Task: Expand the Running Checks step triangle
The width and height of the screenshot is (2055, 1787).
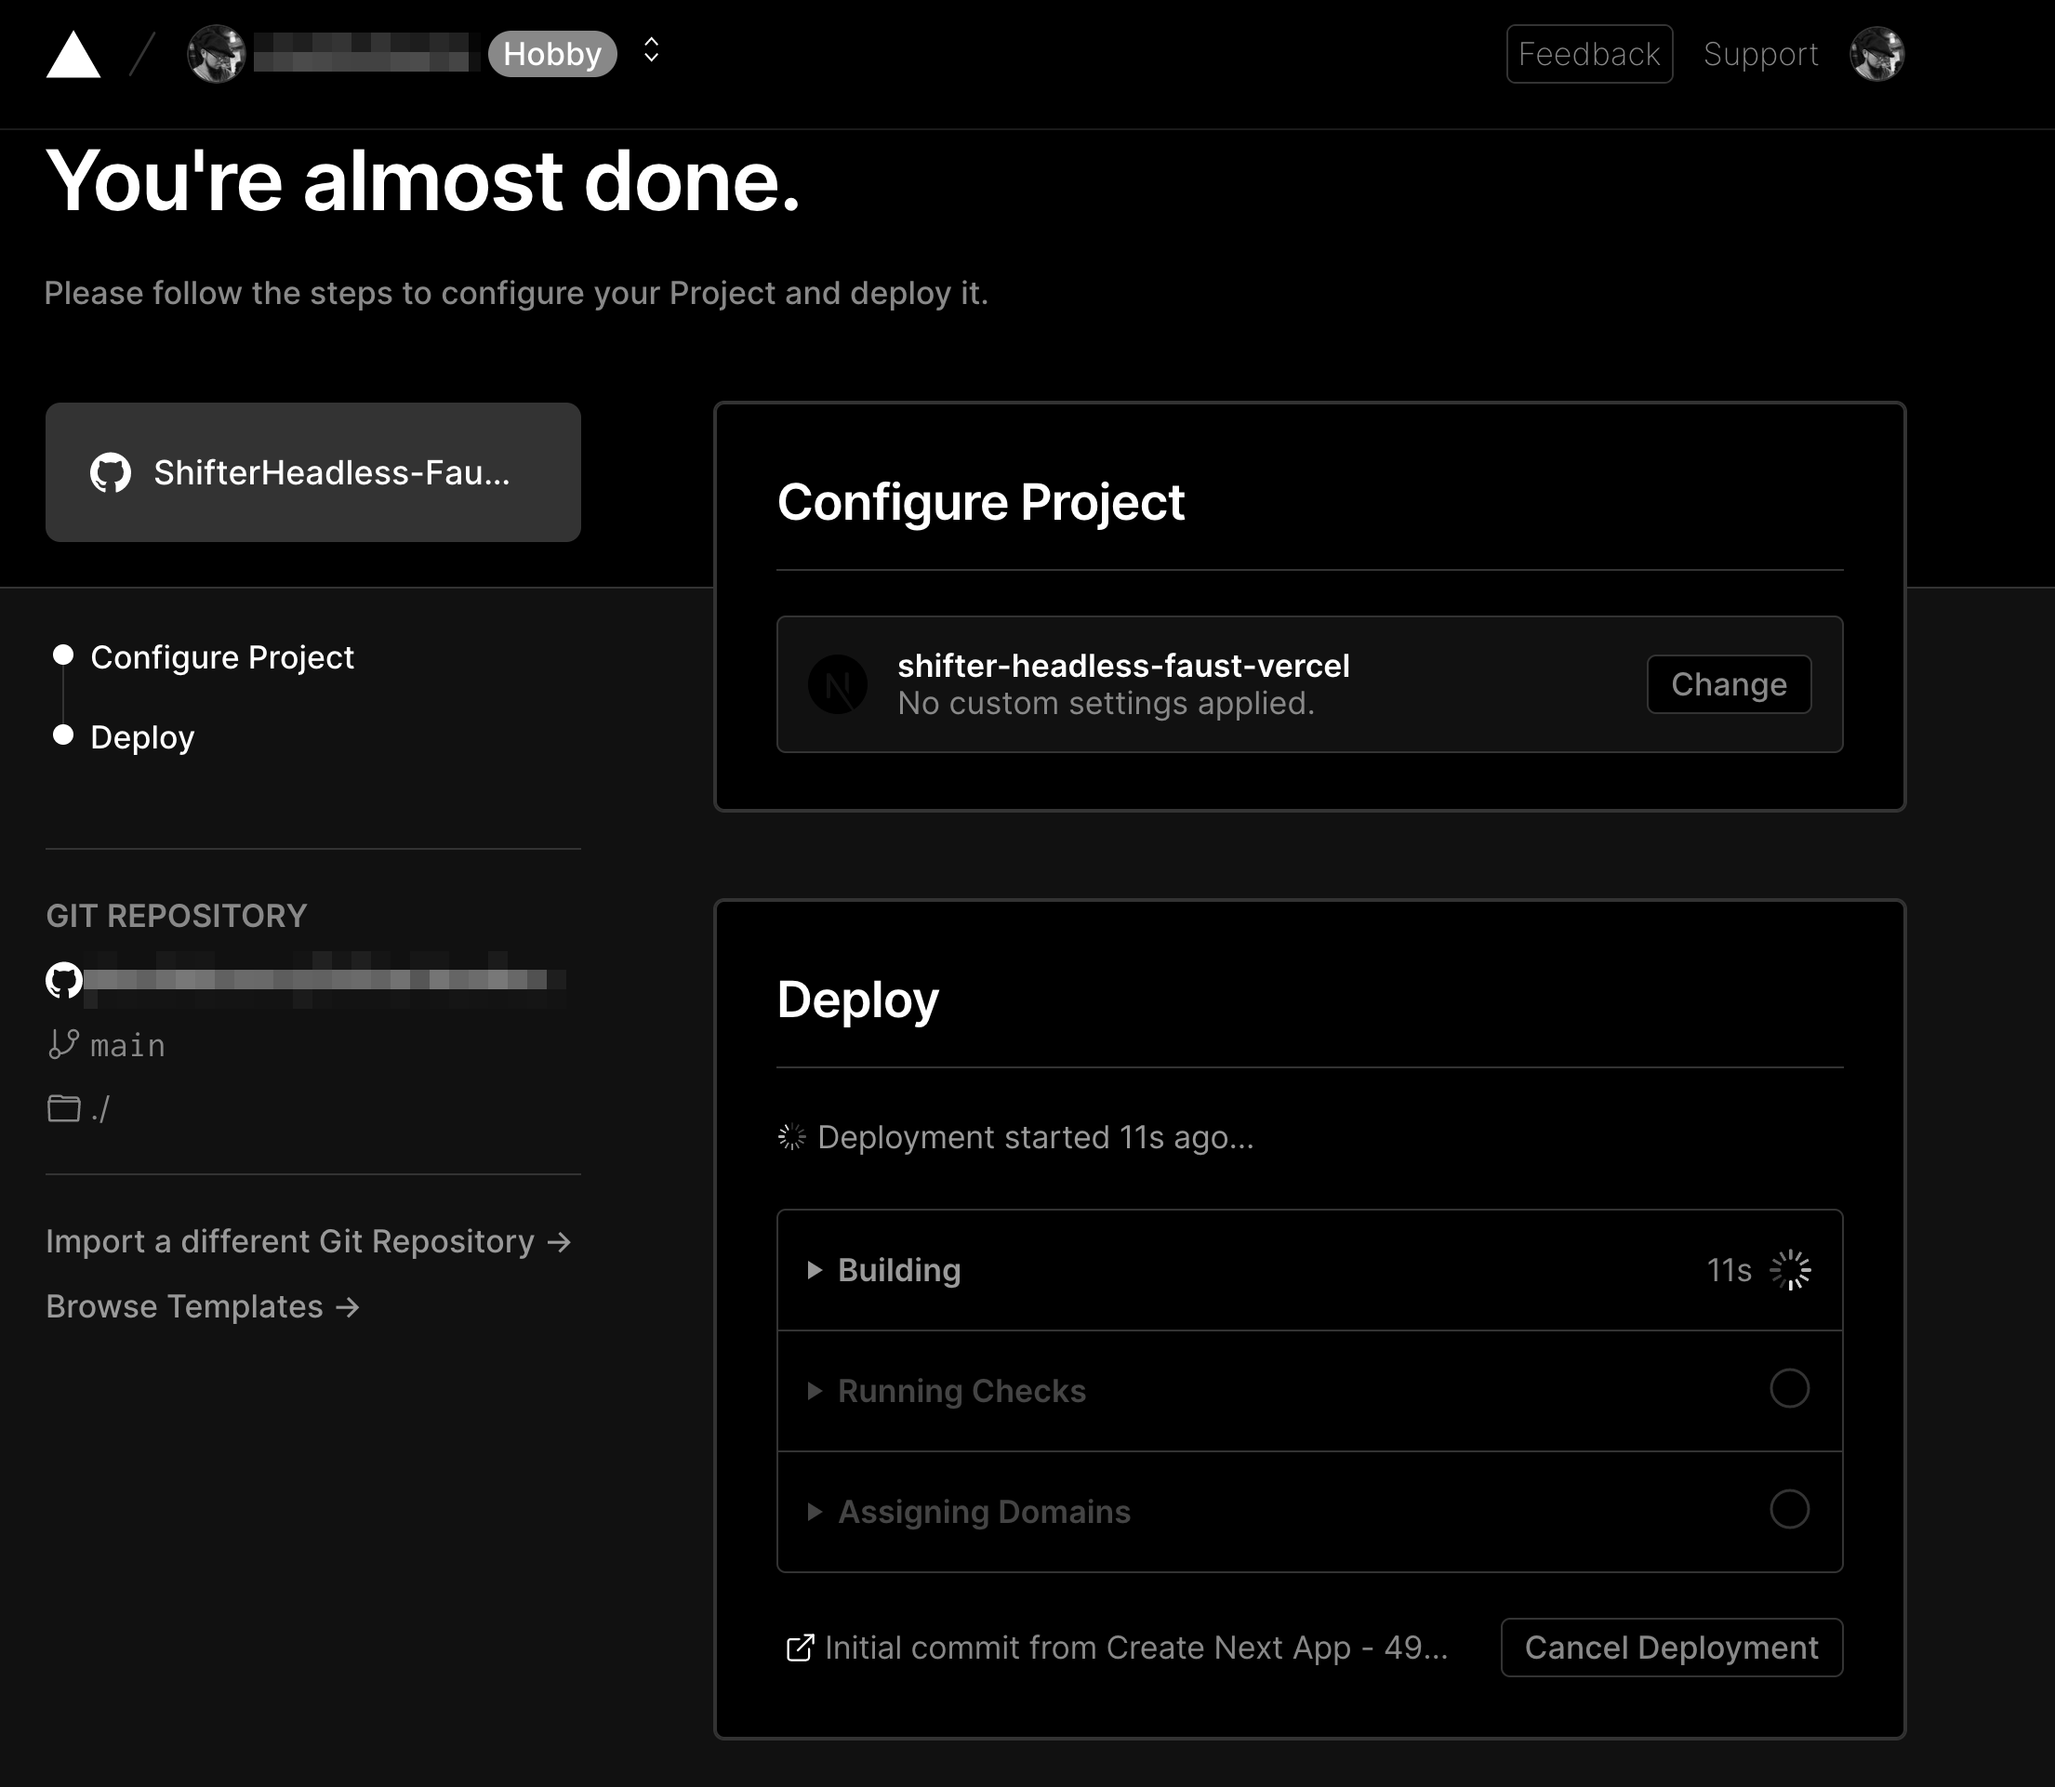Action: (815, 1390)
